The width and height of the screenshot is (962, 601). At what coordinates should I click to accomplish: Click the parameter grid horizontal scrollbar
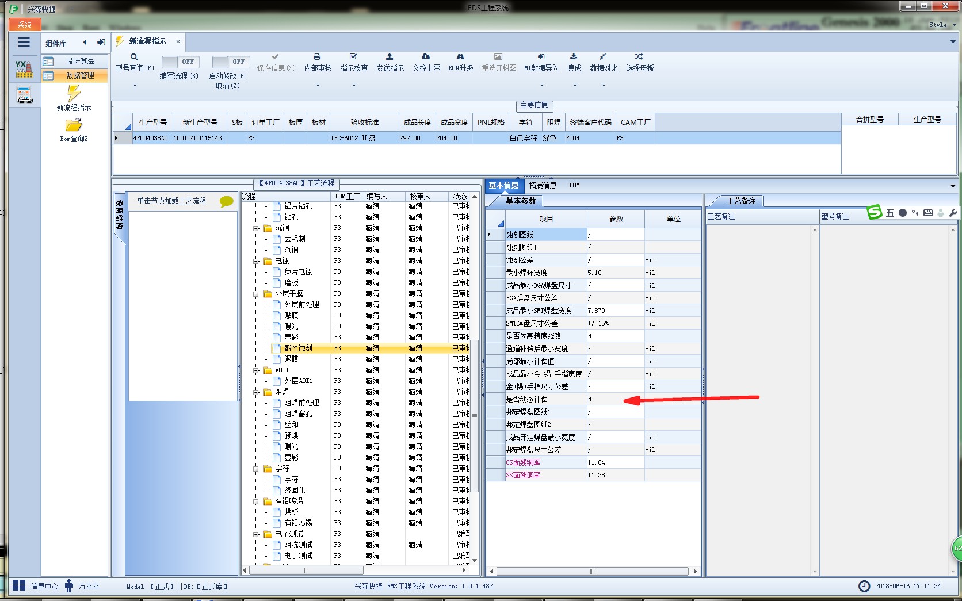[x=593, y=572]
